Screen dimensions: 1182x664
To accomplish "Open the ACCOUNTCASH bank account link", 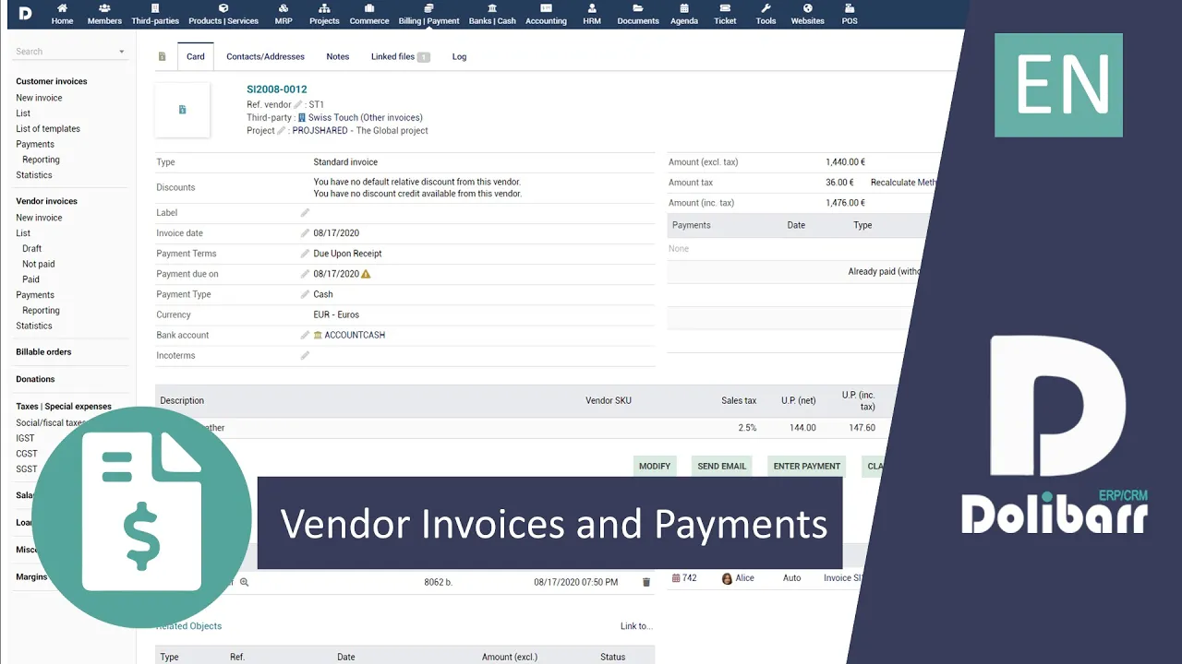I will tap(355, 335).
